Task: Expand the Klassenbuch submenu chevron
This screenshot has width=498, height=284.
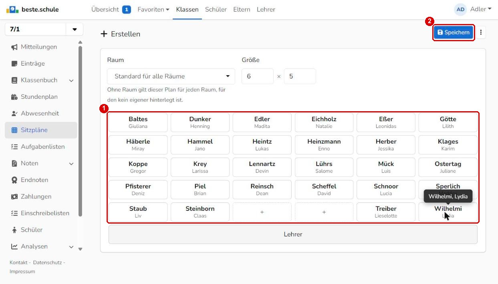Action: (71, 80)
